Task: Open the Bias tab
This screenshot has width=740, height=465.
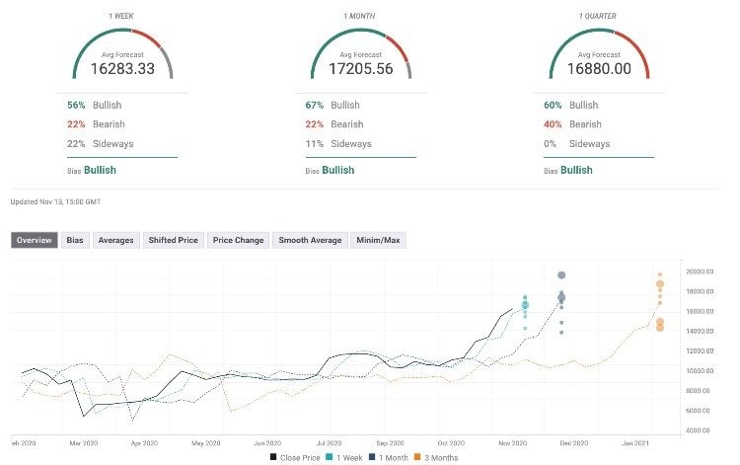Action: [75, 240]
